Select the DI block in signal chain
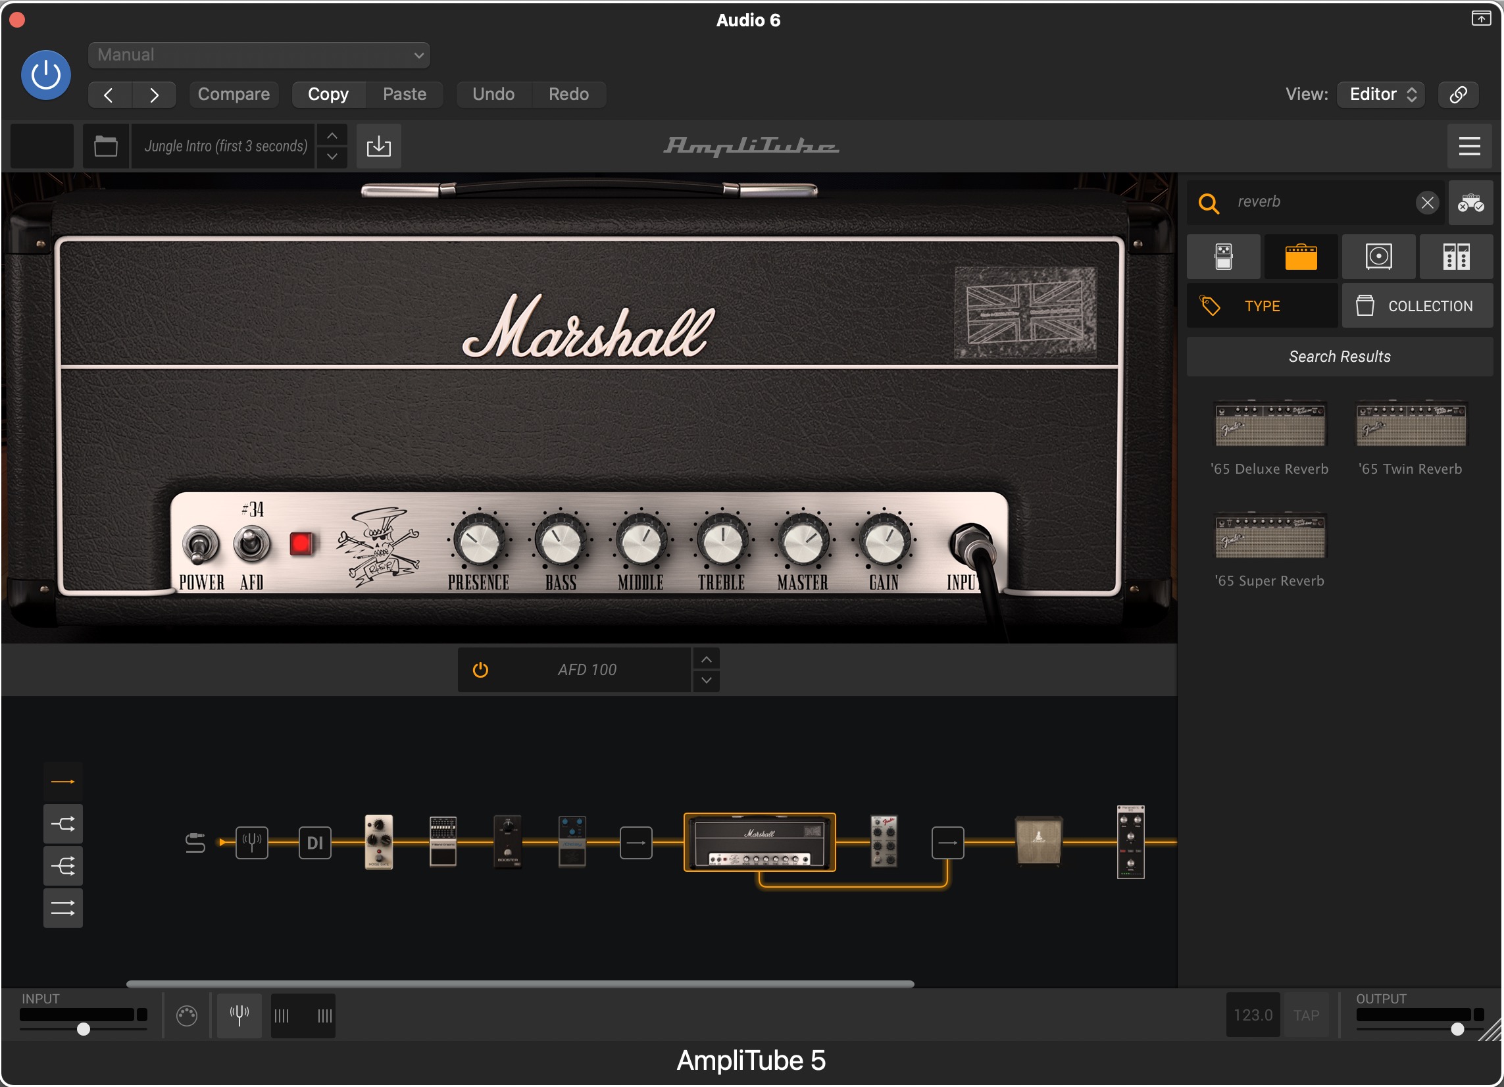The width and height of the screenshot is (1504, 1087). click(315, 843)
